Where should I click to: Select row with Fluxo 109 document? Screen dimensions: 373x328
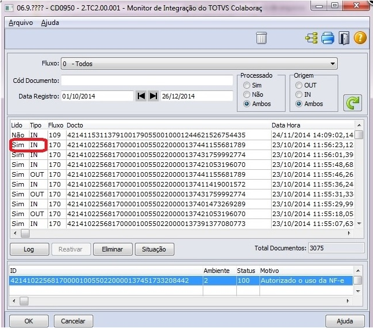(x=182, y=135)
